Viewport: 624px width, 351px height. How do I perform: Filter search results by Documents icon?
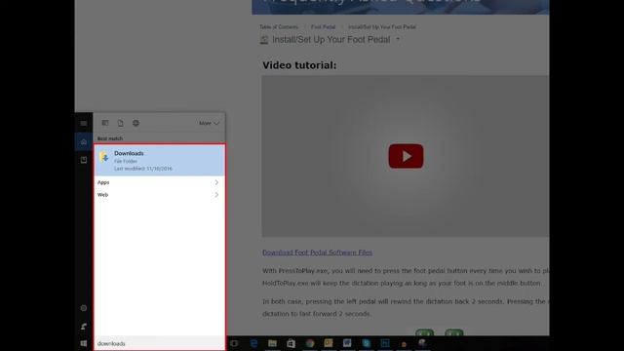click(121, 124)
